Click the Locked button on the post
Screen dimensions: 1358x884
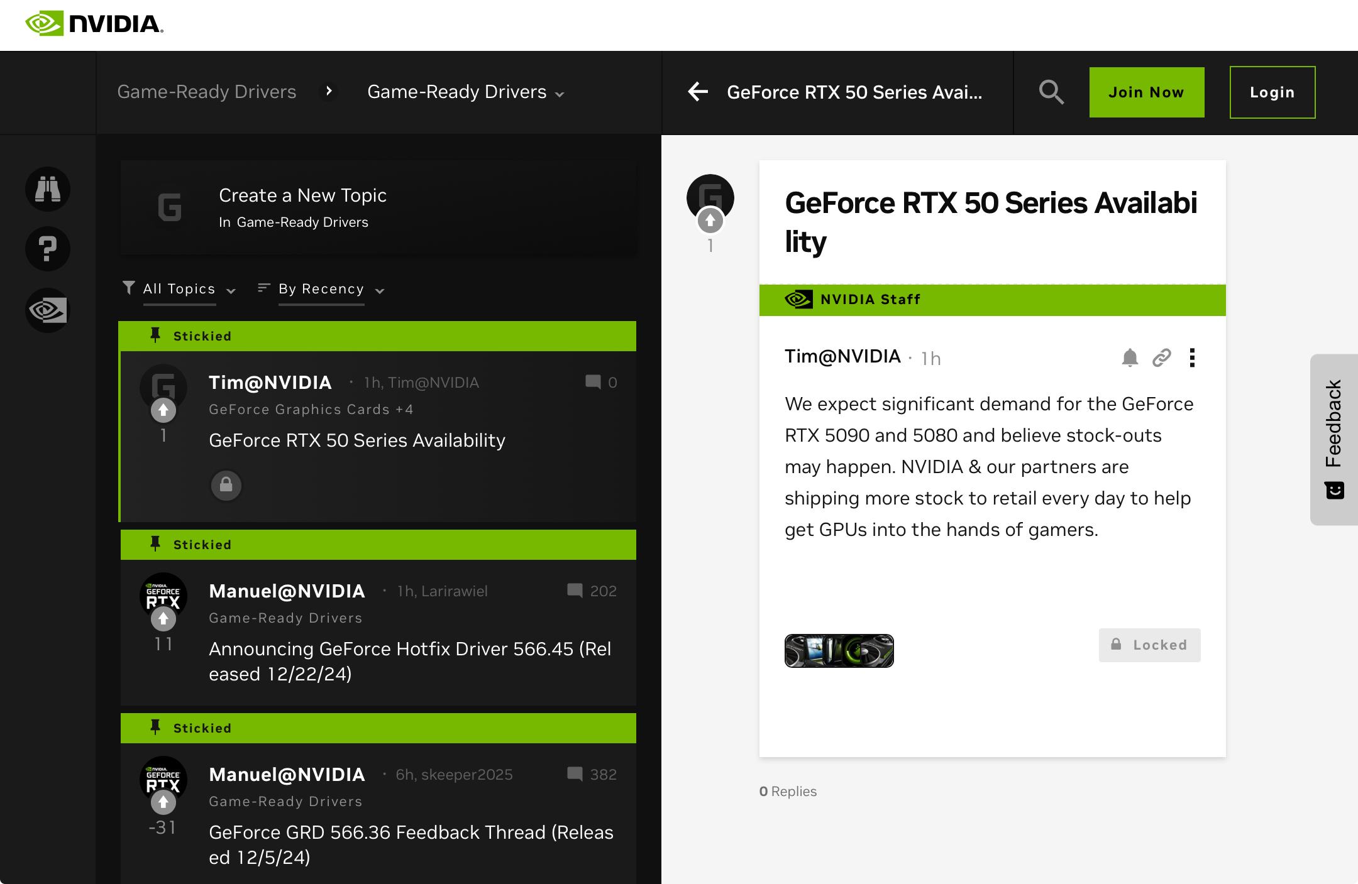pyautogui.click(x=1150, y=645)
